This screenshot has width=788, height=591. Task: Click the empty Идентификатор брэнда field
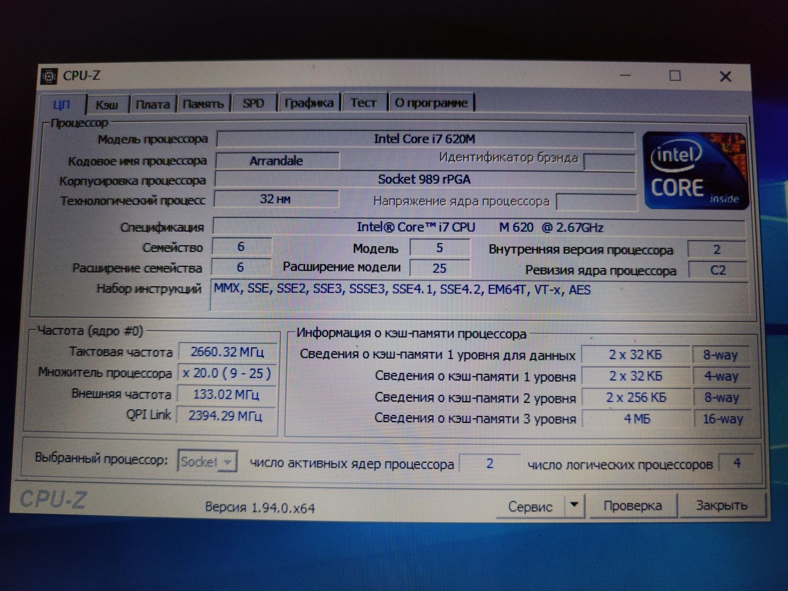[x=609, y=162]
